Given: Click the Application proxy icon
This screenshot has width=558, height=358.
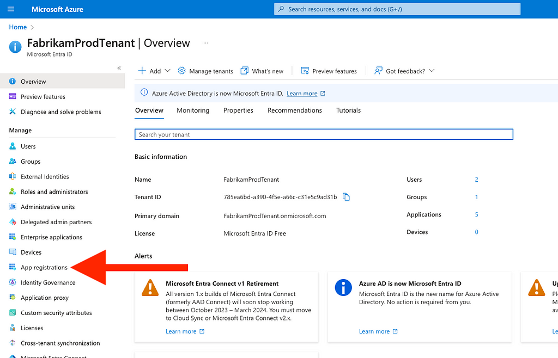Looking at the screenshot, I should pos(13,297).
